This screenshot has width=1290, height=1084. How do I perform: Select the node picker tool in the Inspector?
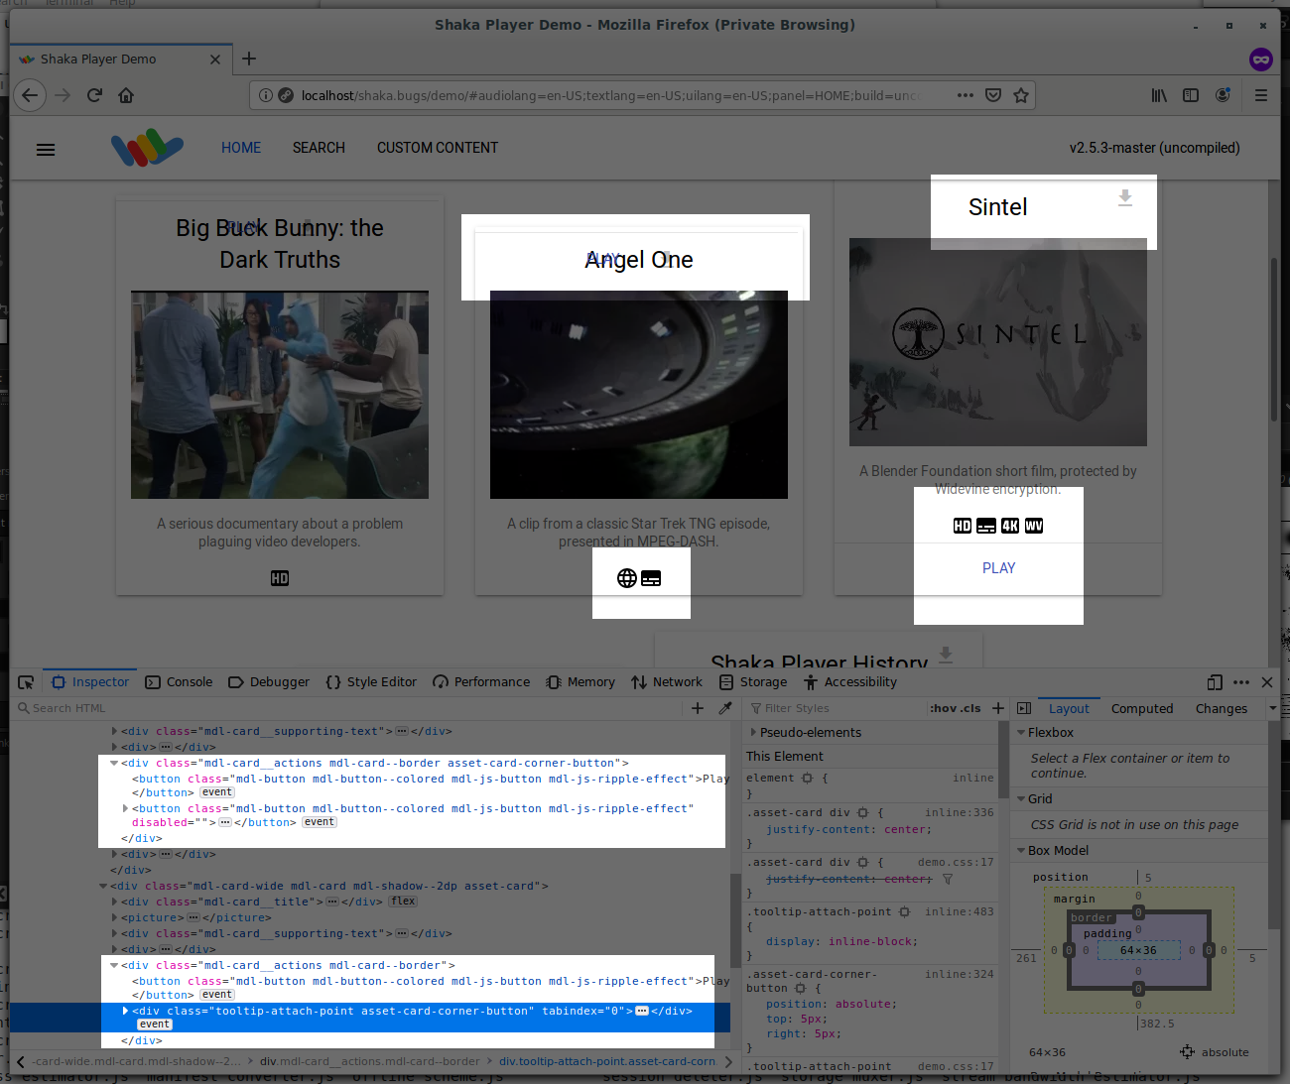(26, 682)
